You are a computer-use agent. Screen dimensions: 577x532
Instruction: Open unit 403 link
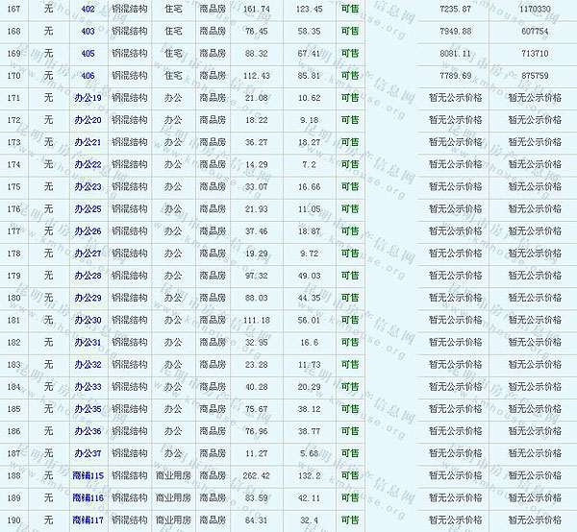coord(88,31)
